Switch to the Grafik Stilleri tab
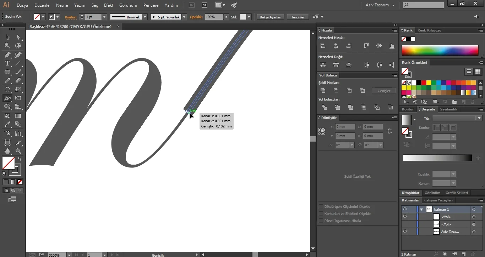The image size is (485, 257). [x=457, y=193]
